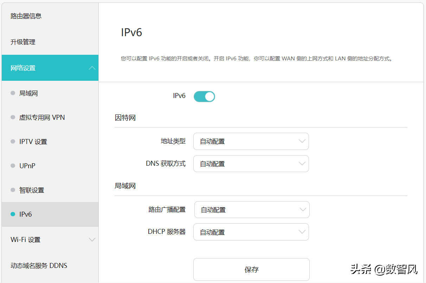Go to IPTV 设置 page

33,142
